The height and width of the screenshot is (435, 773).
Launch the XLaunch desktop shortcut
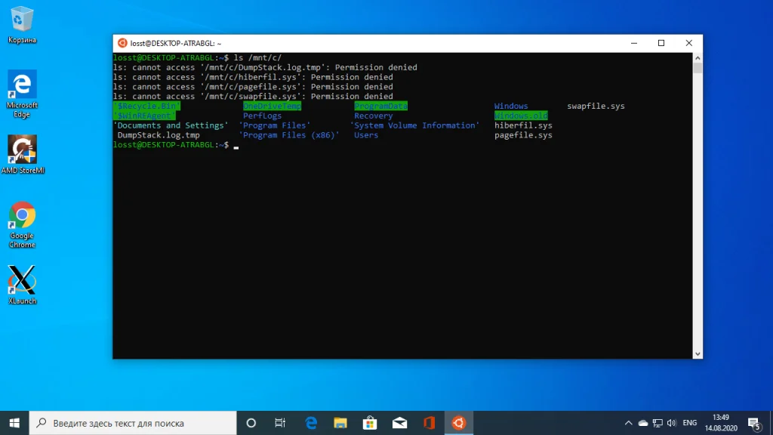[22, 279]
